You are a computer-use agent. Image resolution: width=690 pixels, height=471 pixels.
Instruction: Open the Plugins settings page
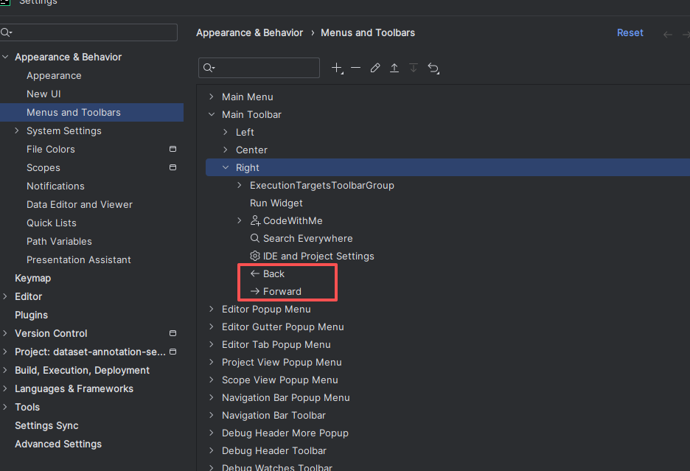pyautogui.click(x=31, y=315)
